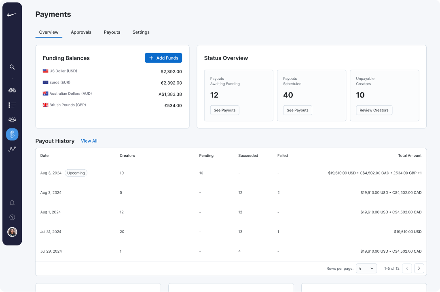Go to the Settings tab

tap(141, 32)
